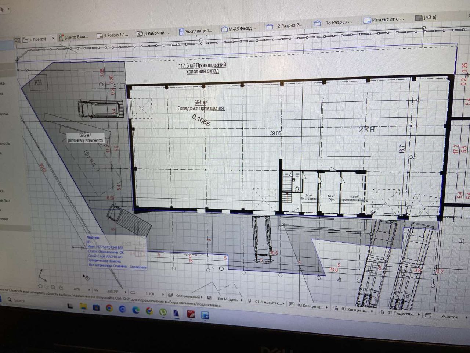Click the orientation angle icon
Image resolution: width=470 pixels, height=353 pixels.
96,291
